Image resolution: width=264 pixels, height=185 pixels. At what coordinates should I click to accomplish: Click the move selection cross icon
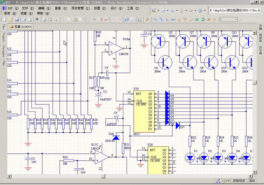(94, 20)
